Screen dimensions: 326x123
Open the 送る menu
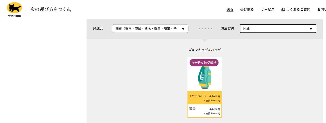coord(230,10)
